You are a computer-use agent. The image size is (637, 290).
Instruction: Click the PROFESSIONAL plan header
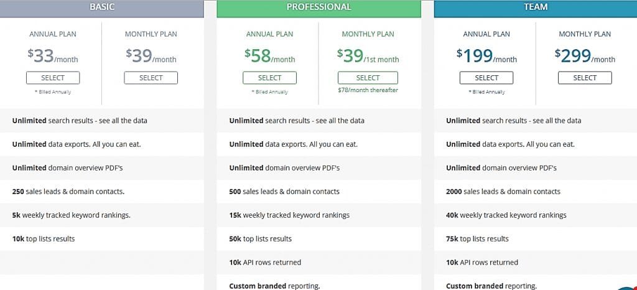(x=318, y=7)
